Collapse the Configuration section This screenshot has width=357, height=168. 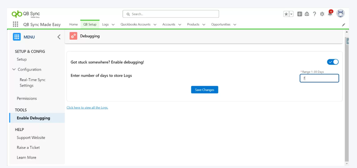tap(14, 69)
